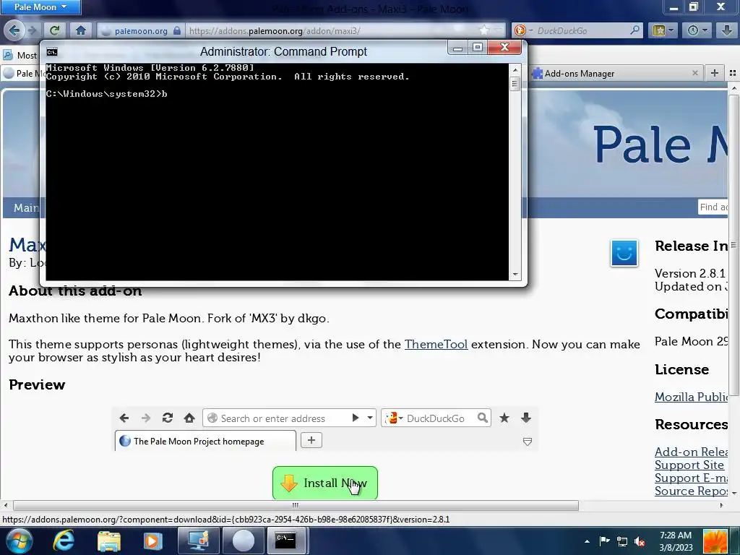Click the Preview heading text
The width and height of the screenshot is (740, 555).
(37, 384)
